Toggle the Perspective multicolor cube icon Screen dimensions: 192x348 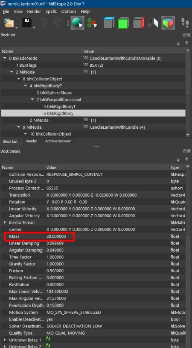coord(168,23)
